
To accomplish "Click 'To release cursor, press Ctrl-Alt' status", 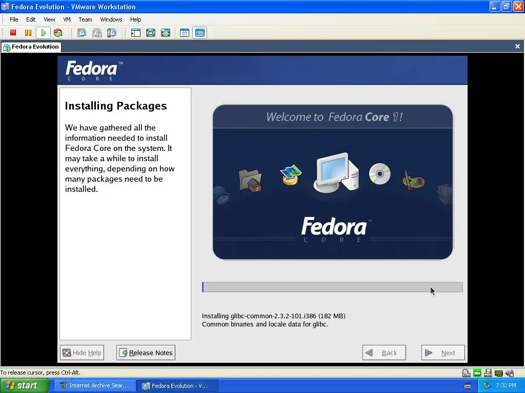I will 40,373.
